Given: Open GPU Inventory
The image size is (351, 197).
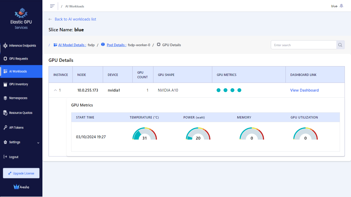Looking at the screenshot, I should pos(19,84).
